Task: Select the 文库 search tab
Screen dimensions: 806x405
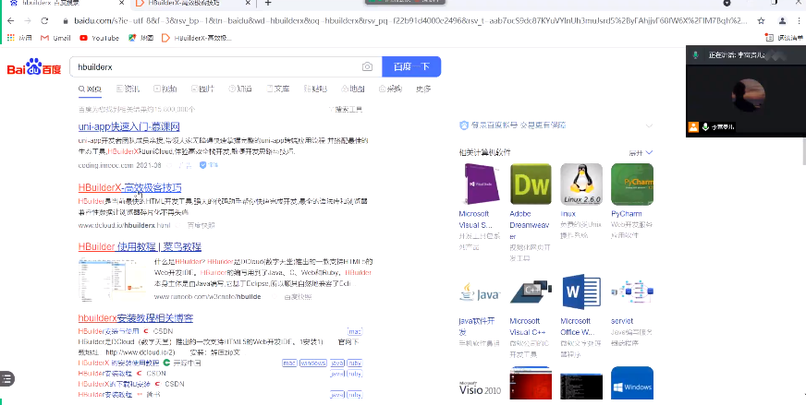Action: coord(278,89)
